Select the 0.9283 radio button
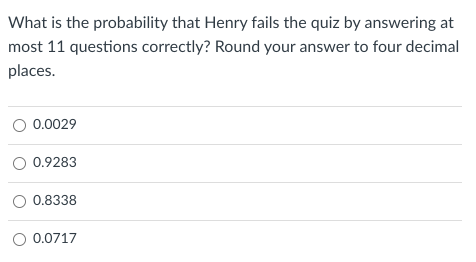Image resolution: width=476 pixels, height=262 pixels. coord(19,163)
